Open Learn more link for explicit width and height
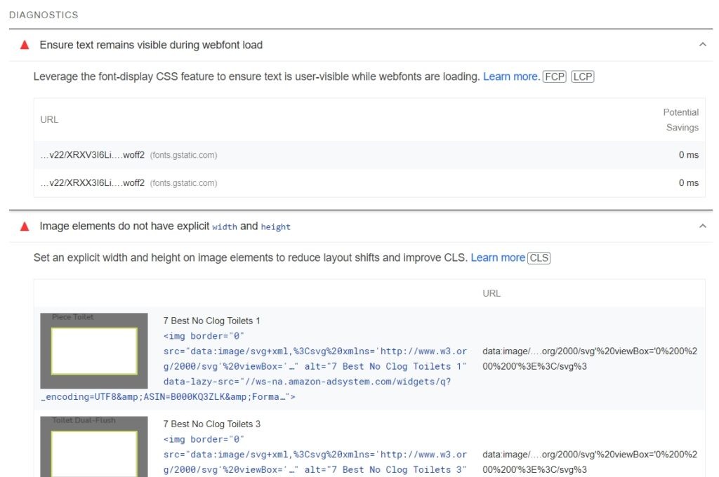 coord(498,257)
